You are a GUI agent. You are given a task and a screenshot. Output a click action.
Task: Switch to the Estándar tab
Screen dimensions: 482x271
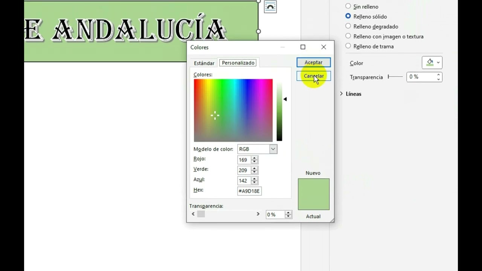click(x=204, y=63)
